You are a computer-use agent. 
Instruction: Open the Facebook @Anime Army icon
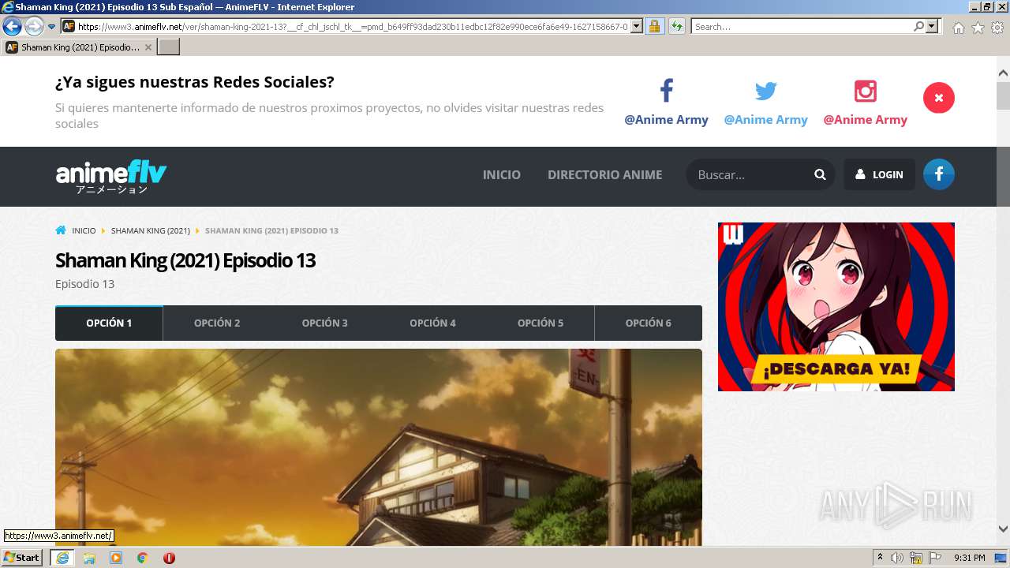666,91
